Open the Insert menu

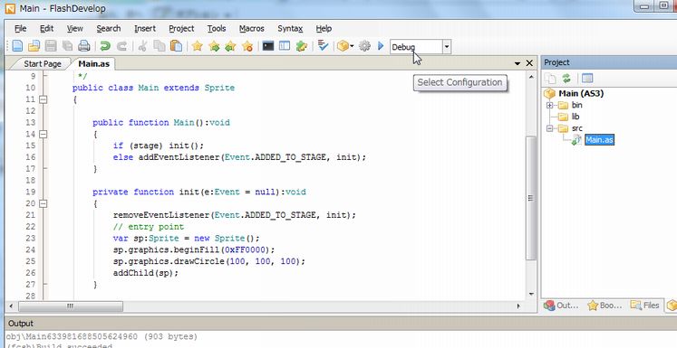coord(145,28)
